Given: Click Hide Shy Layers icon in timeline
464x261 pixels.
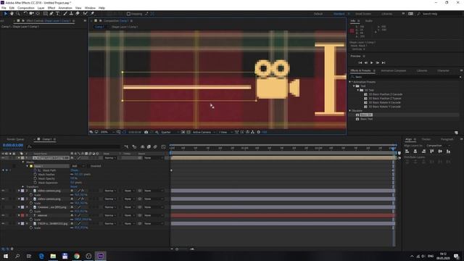Looking at the screenshot, I should coord(142,146).
